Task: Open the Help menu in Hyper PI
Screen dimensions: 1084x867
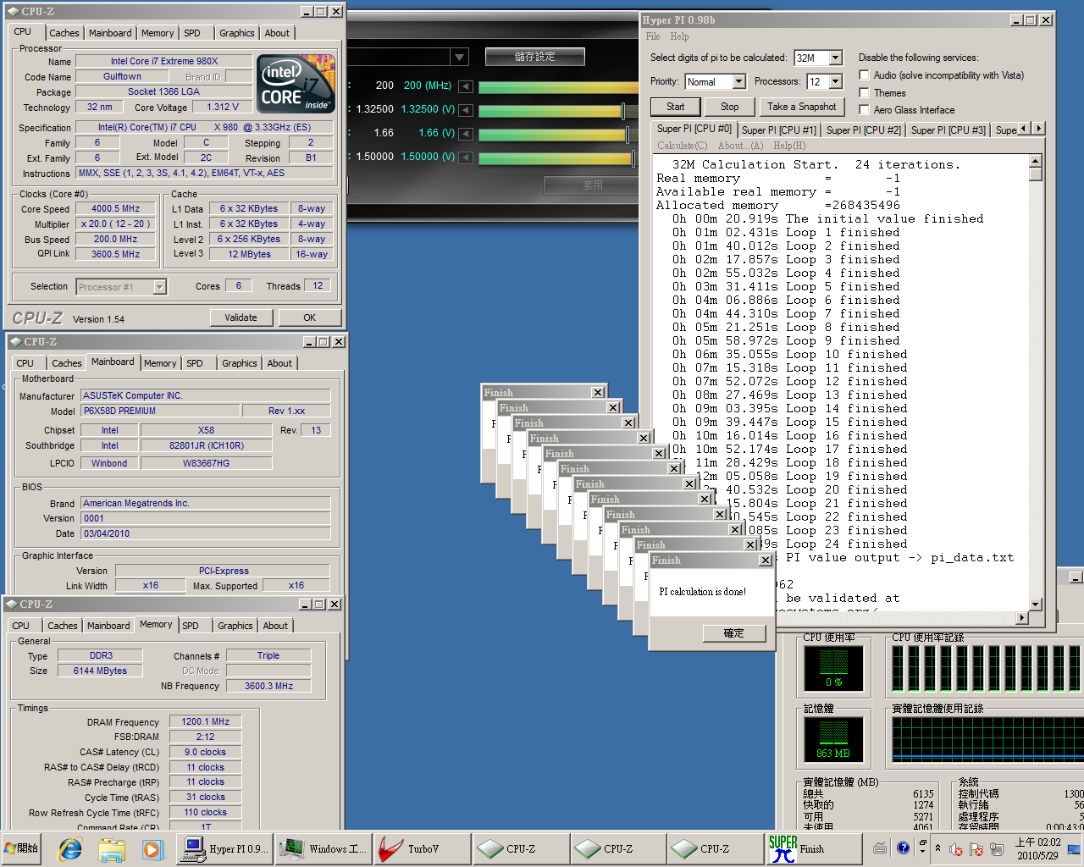Action: tap(679, 36)
